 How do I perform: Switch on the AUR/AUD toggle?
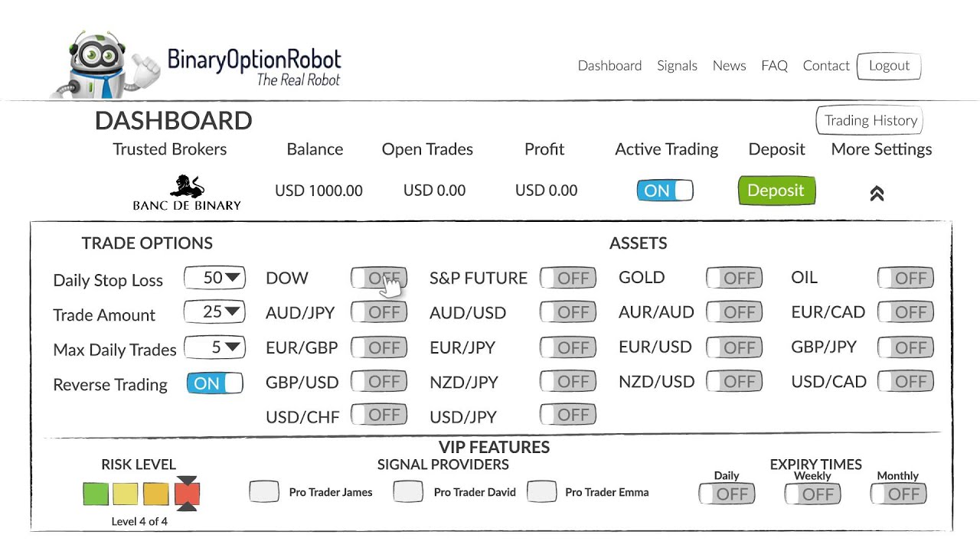click(x=733, y=312)
